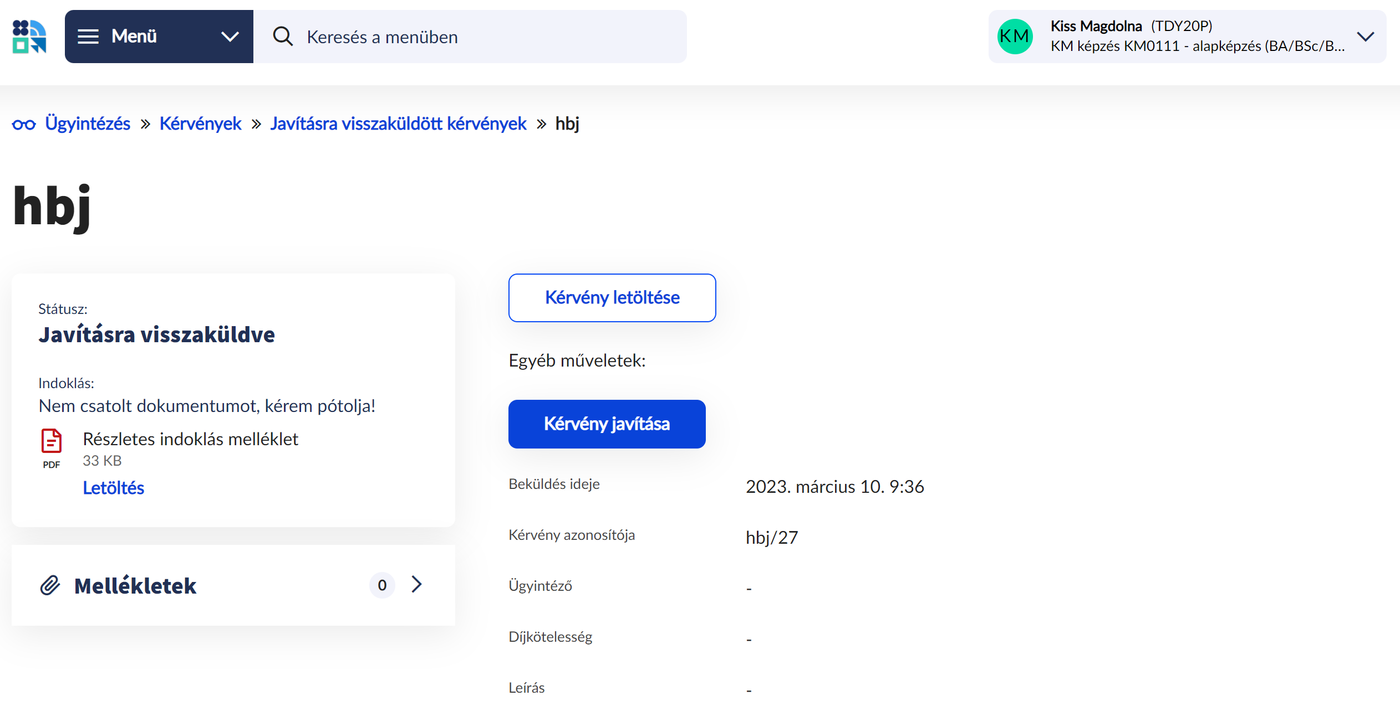
Task: Click the glasses icon before Ügyintézés breadcrumb
Action: click(x=24, y=123)
